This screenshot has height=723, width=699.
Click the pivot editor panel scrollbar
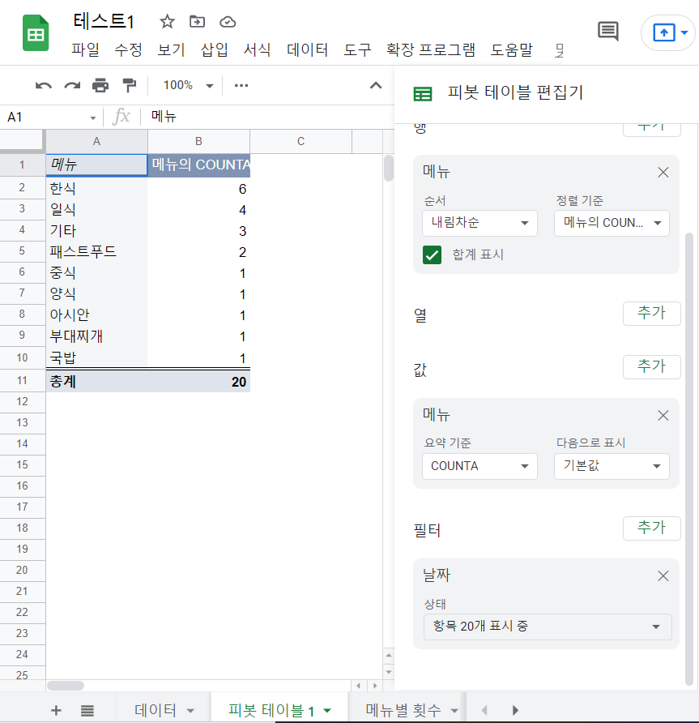point(689,459)
